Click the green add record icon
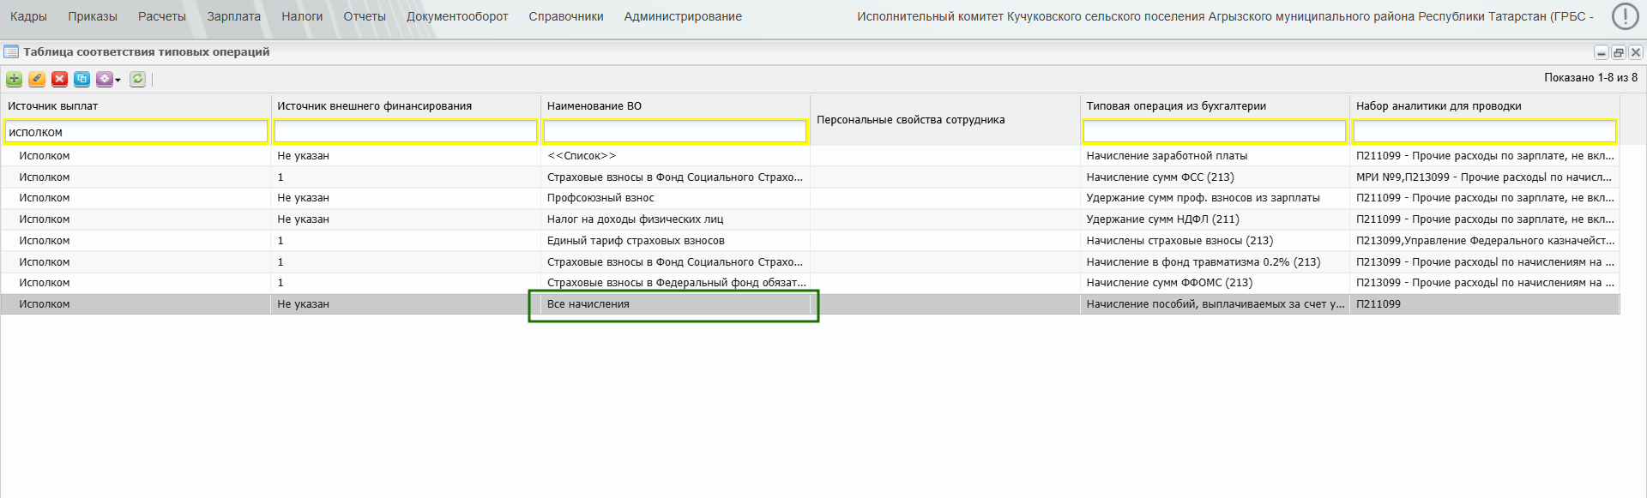The height and width of the screenshot is (498, 1647). click(x=15, y=80)
